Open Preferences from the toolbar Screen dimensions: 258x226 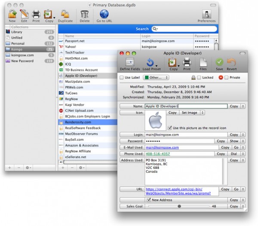pyautogui.click(x=206, y=15)
